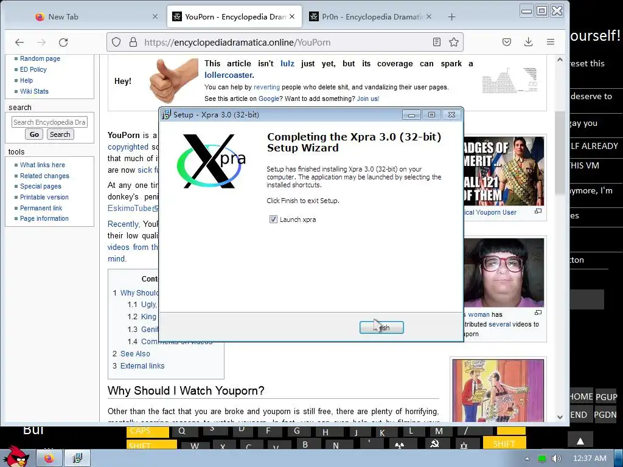Click the Go button under search
Viewport: 623px width, 467px height.
[x=34, y=134]
